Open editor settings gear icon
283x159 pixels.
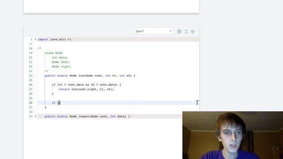193,31
